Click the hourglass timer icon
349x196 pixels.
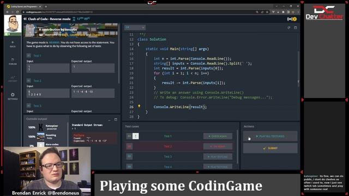click(74, 19)
